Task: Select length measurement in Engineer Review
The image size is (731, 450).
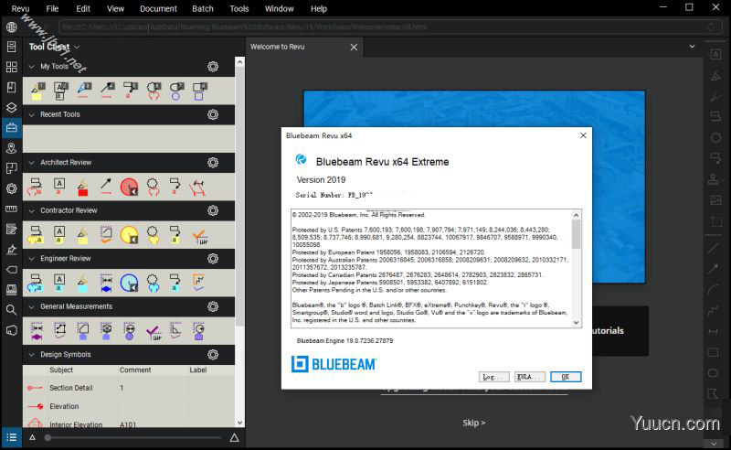Action: coord(106,283)
